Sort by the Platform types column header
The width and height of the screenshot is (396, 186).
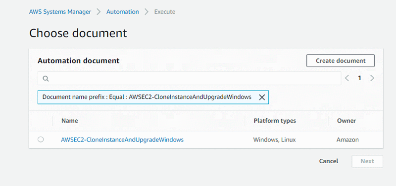point(275,121)
